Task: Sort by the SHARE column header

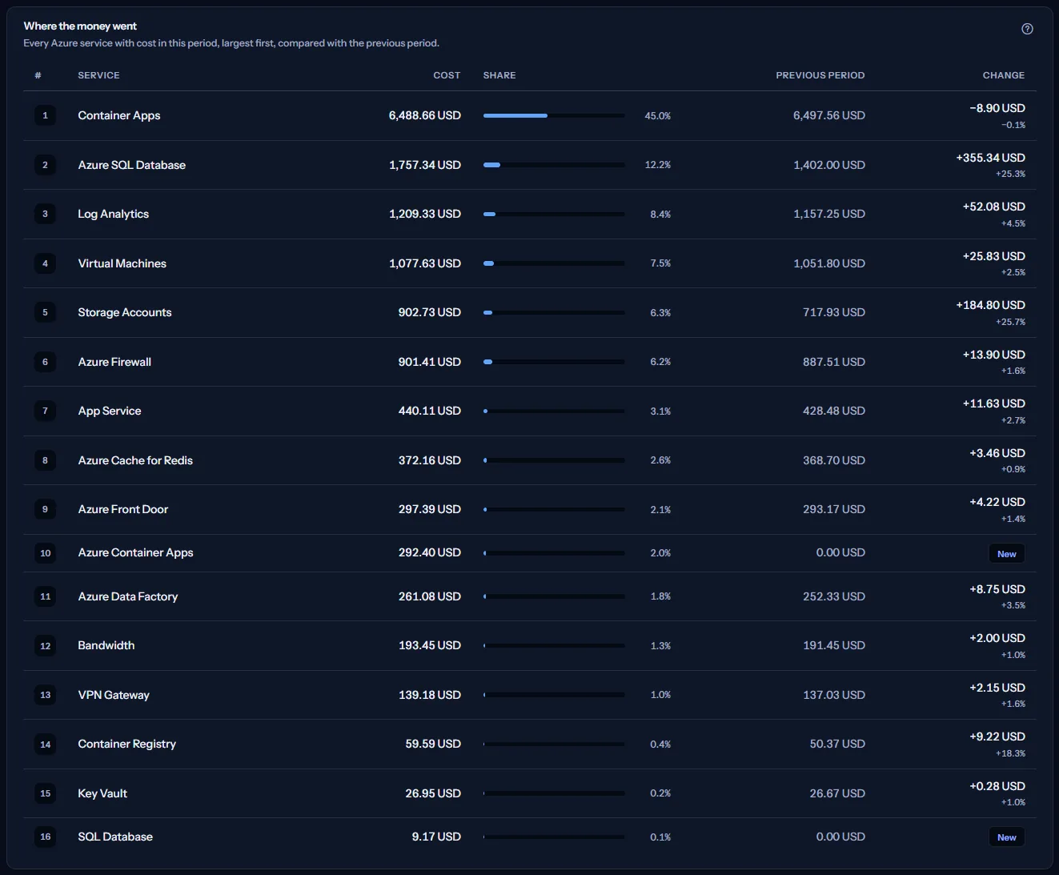Action: click(499, 75)
